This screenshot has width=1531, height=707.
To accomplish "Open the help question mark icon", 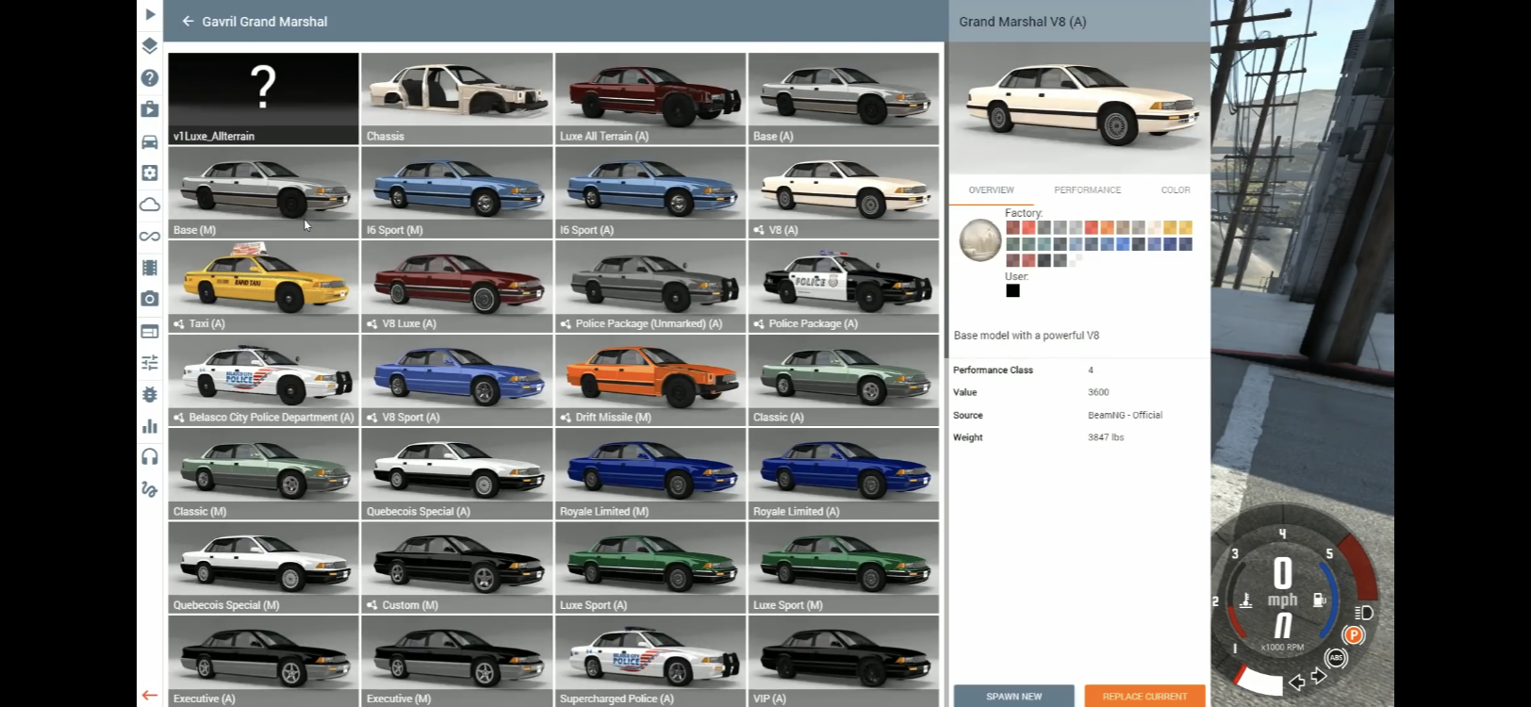I will click(150, 77).
